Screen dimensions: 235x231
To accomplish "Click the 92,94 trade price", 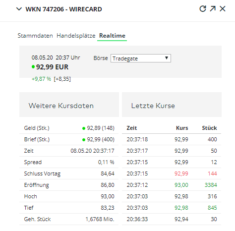I will coord(181,219).
